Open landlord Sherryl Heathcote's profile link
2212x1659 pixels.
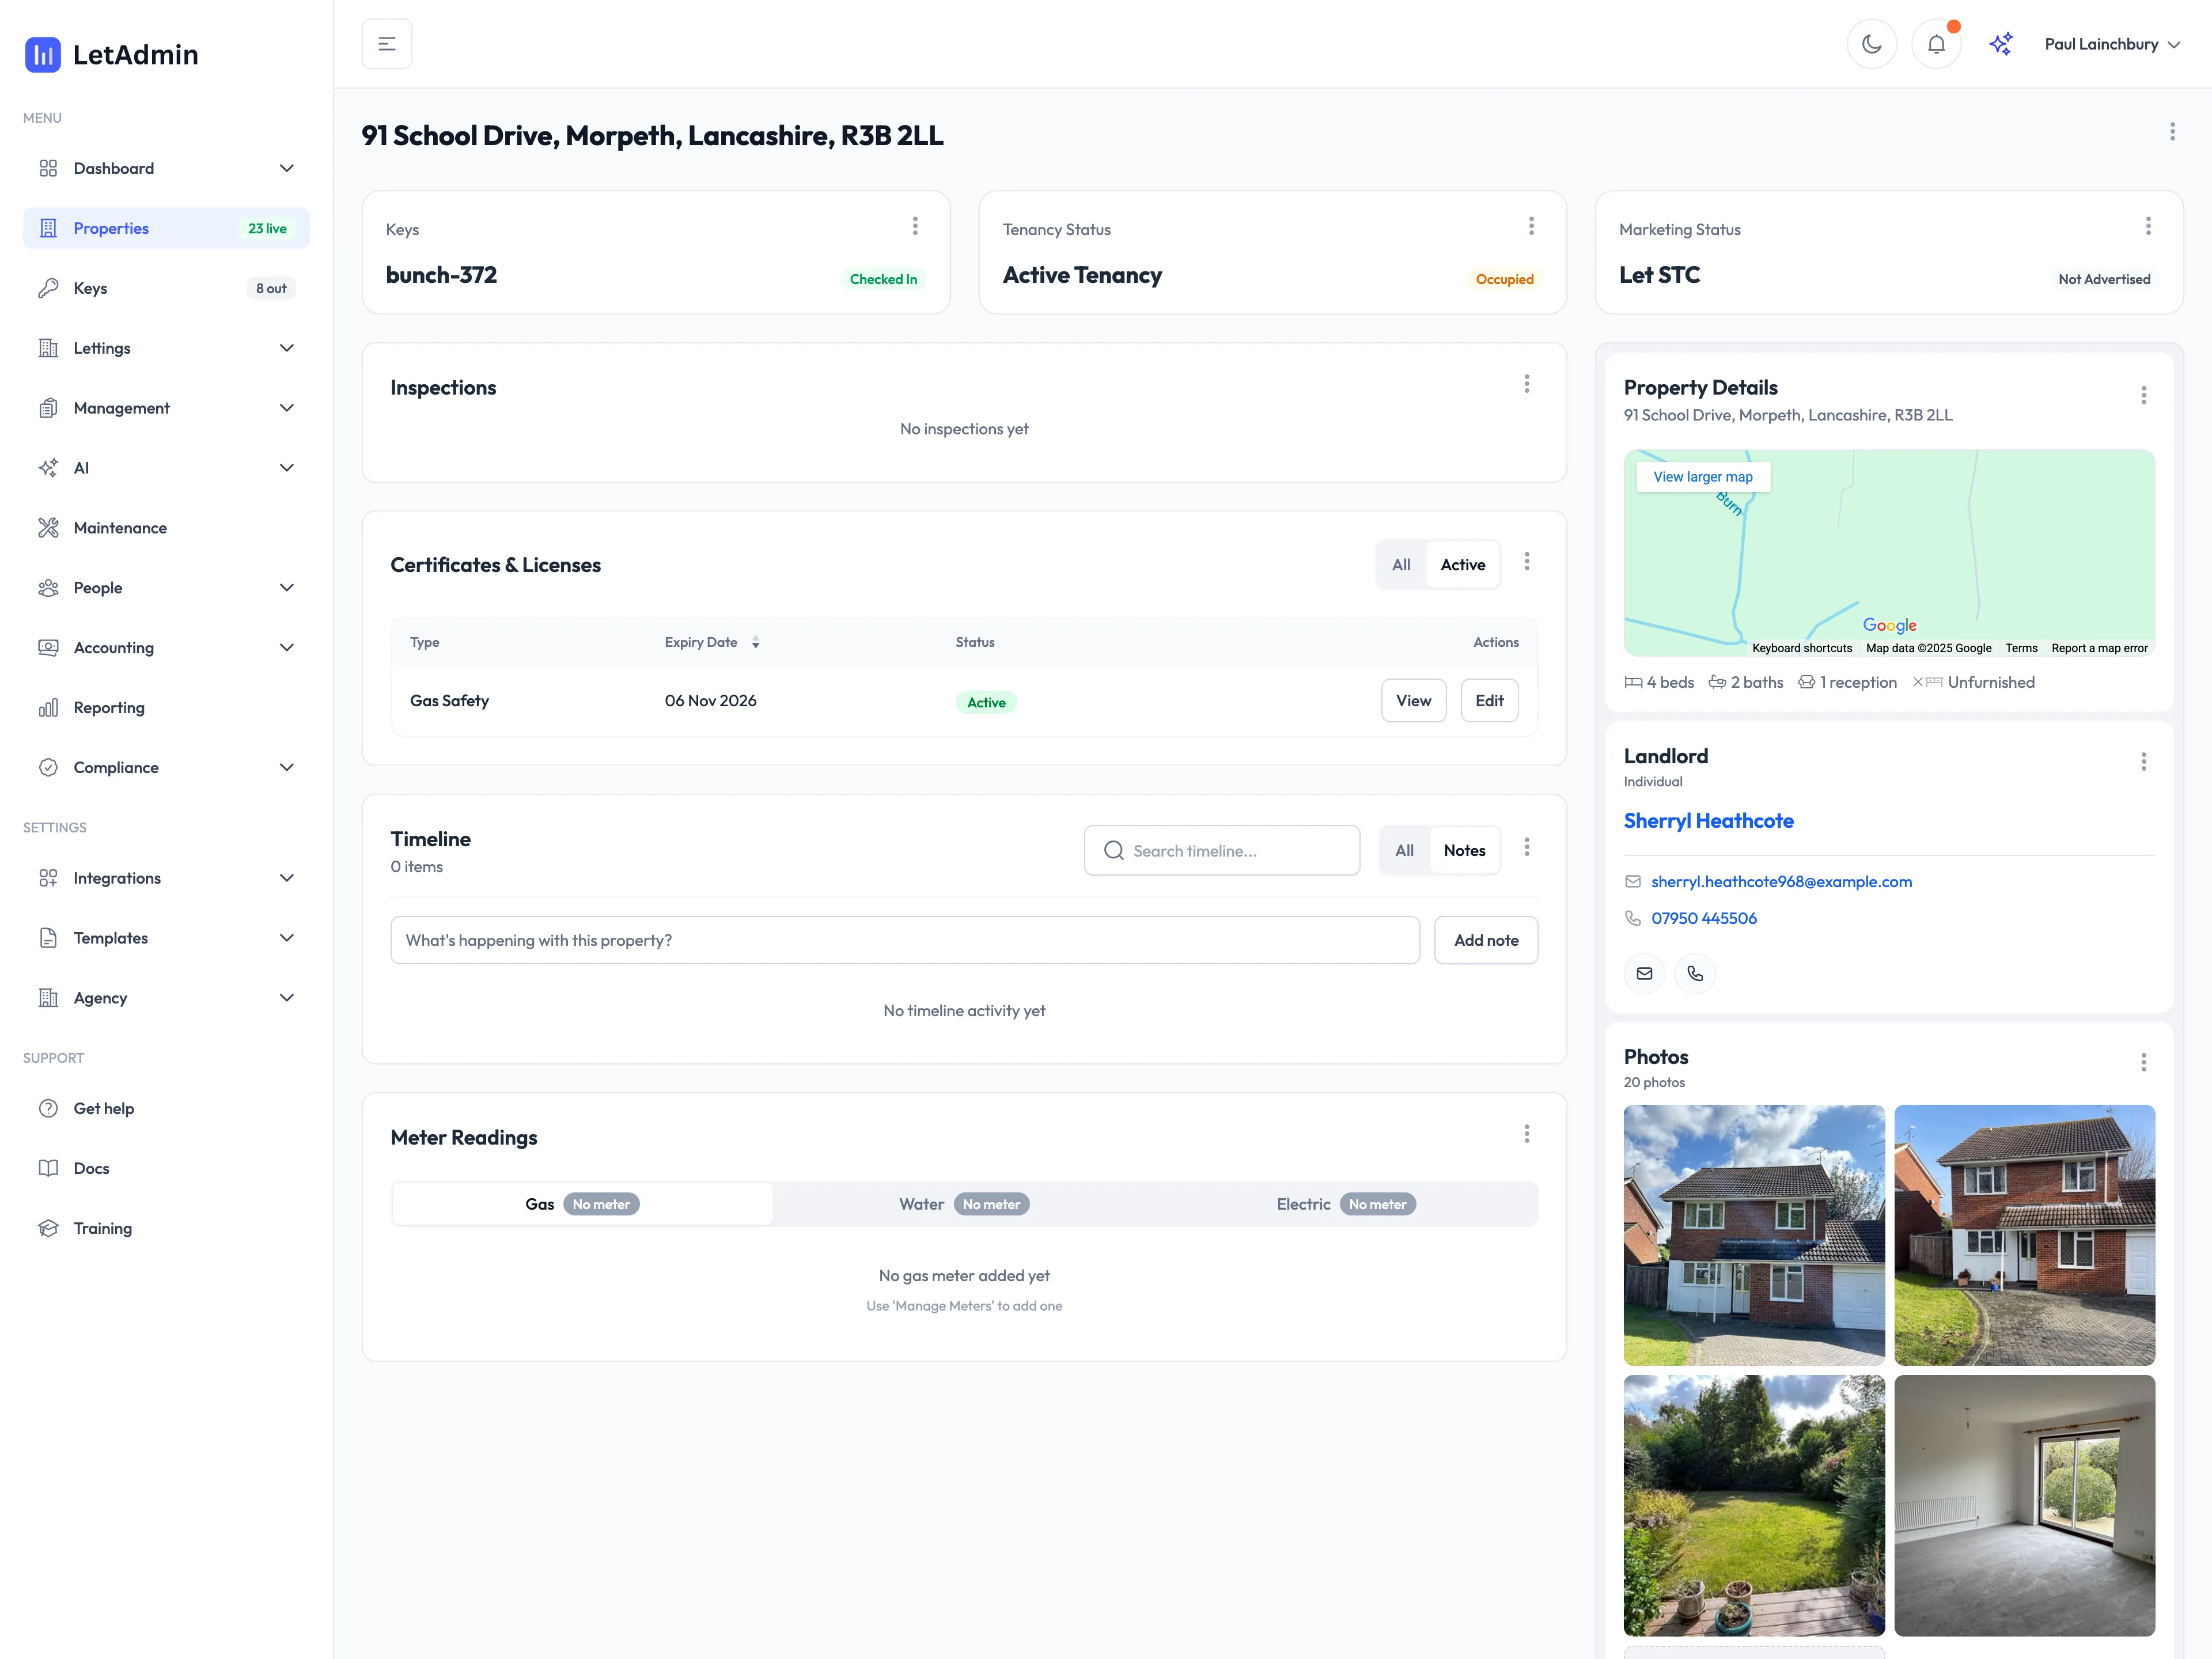(1709, 820)
